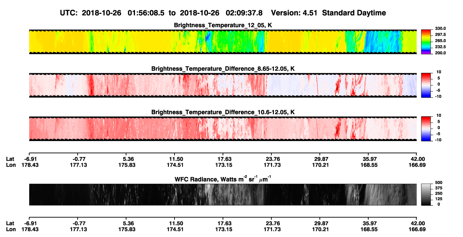Click the 375 label on the WFC colorbar

[439, 188]
